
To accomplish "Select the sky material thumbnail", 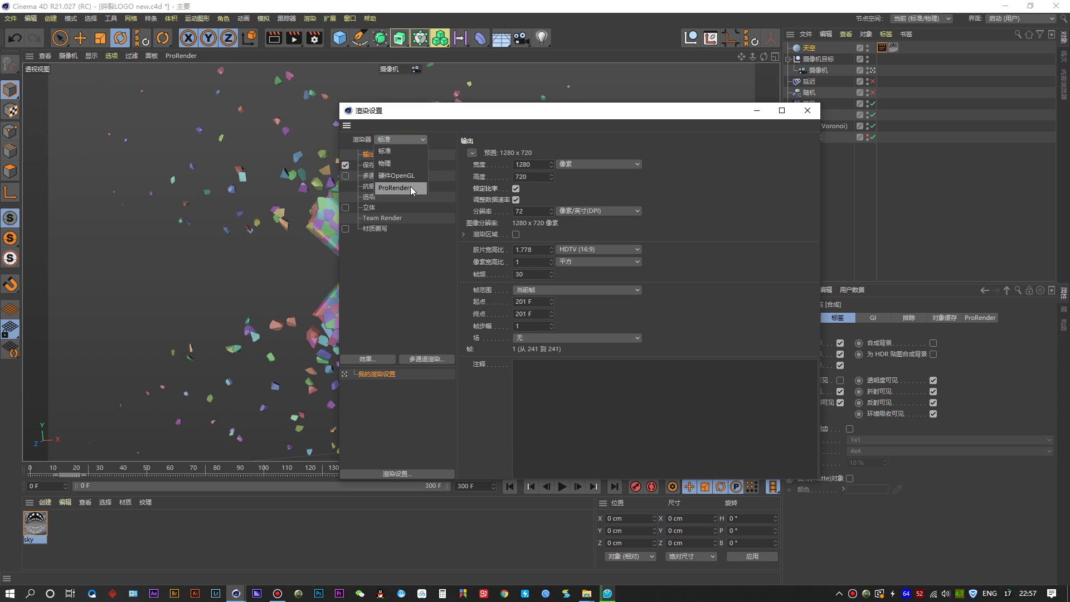I will pyautogui.click(x=35, y=523).
